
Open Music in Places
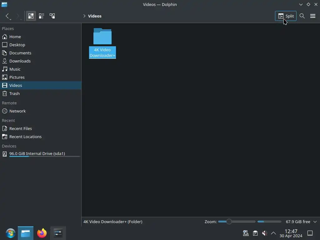point(41,69)
